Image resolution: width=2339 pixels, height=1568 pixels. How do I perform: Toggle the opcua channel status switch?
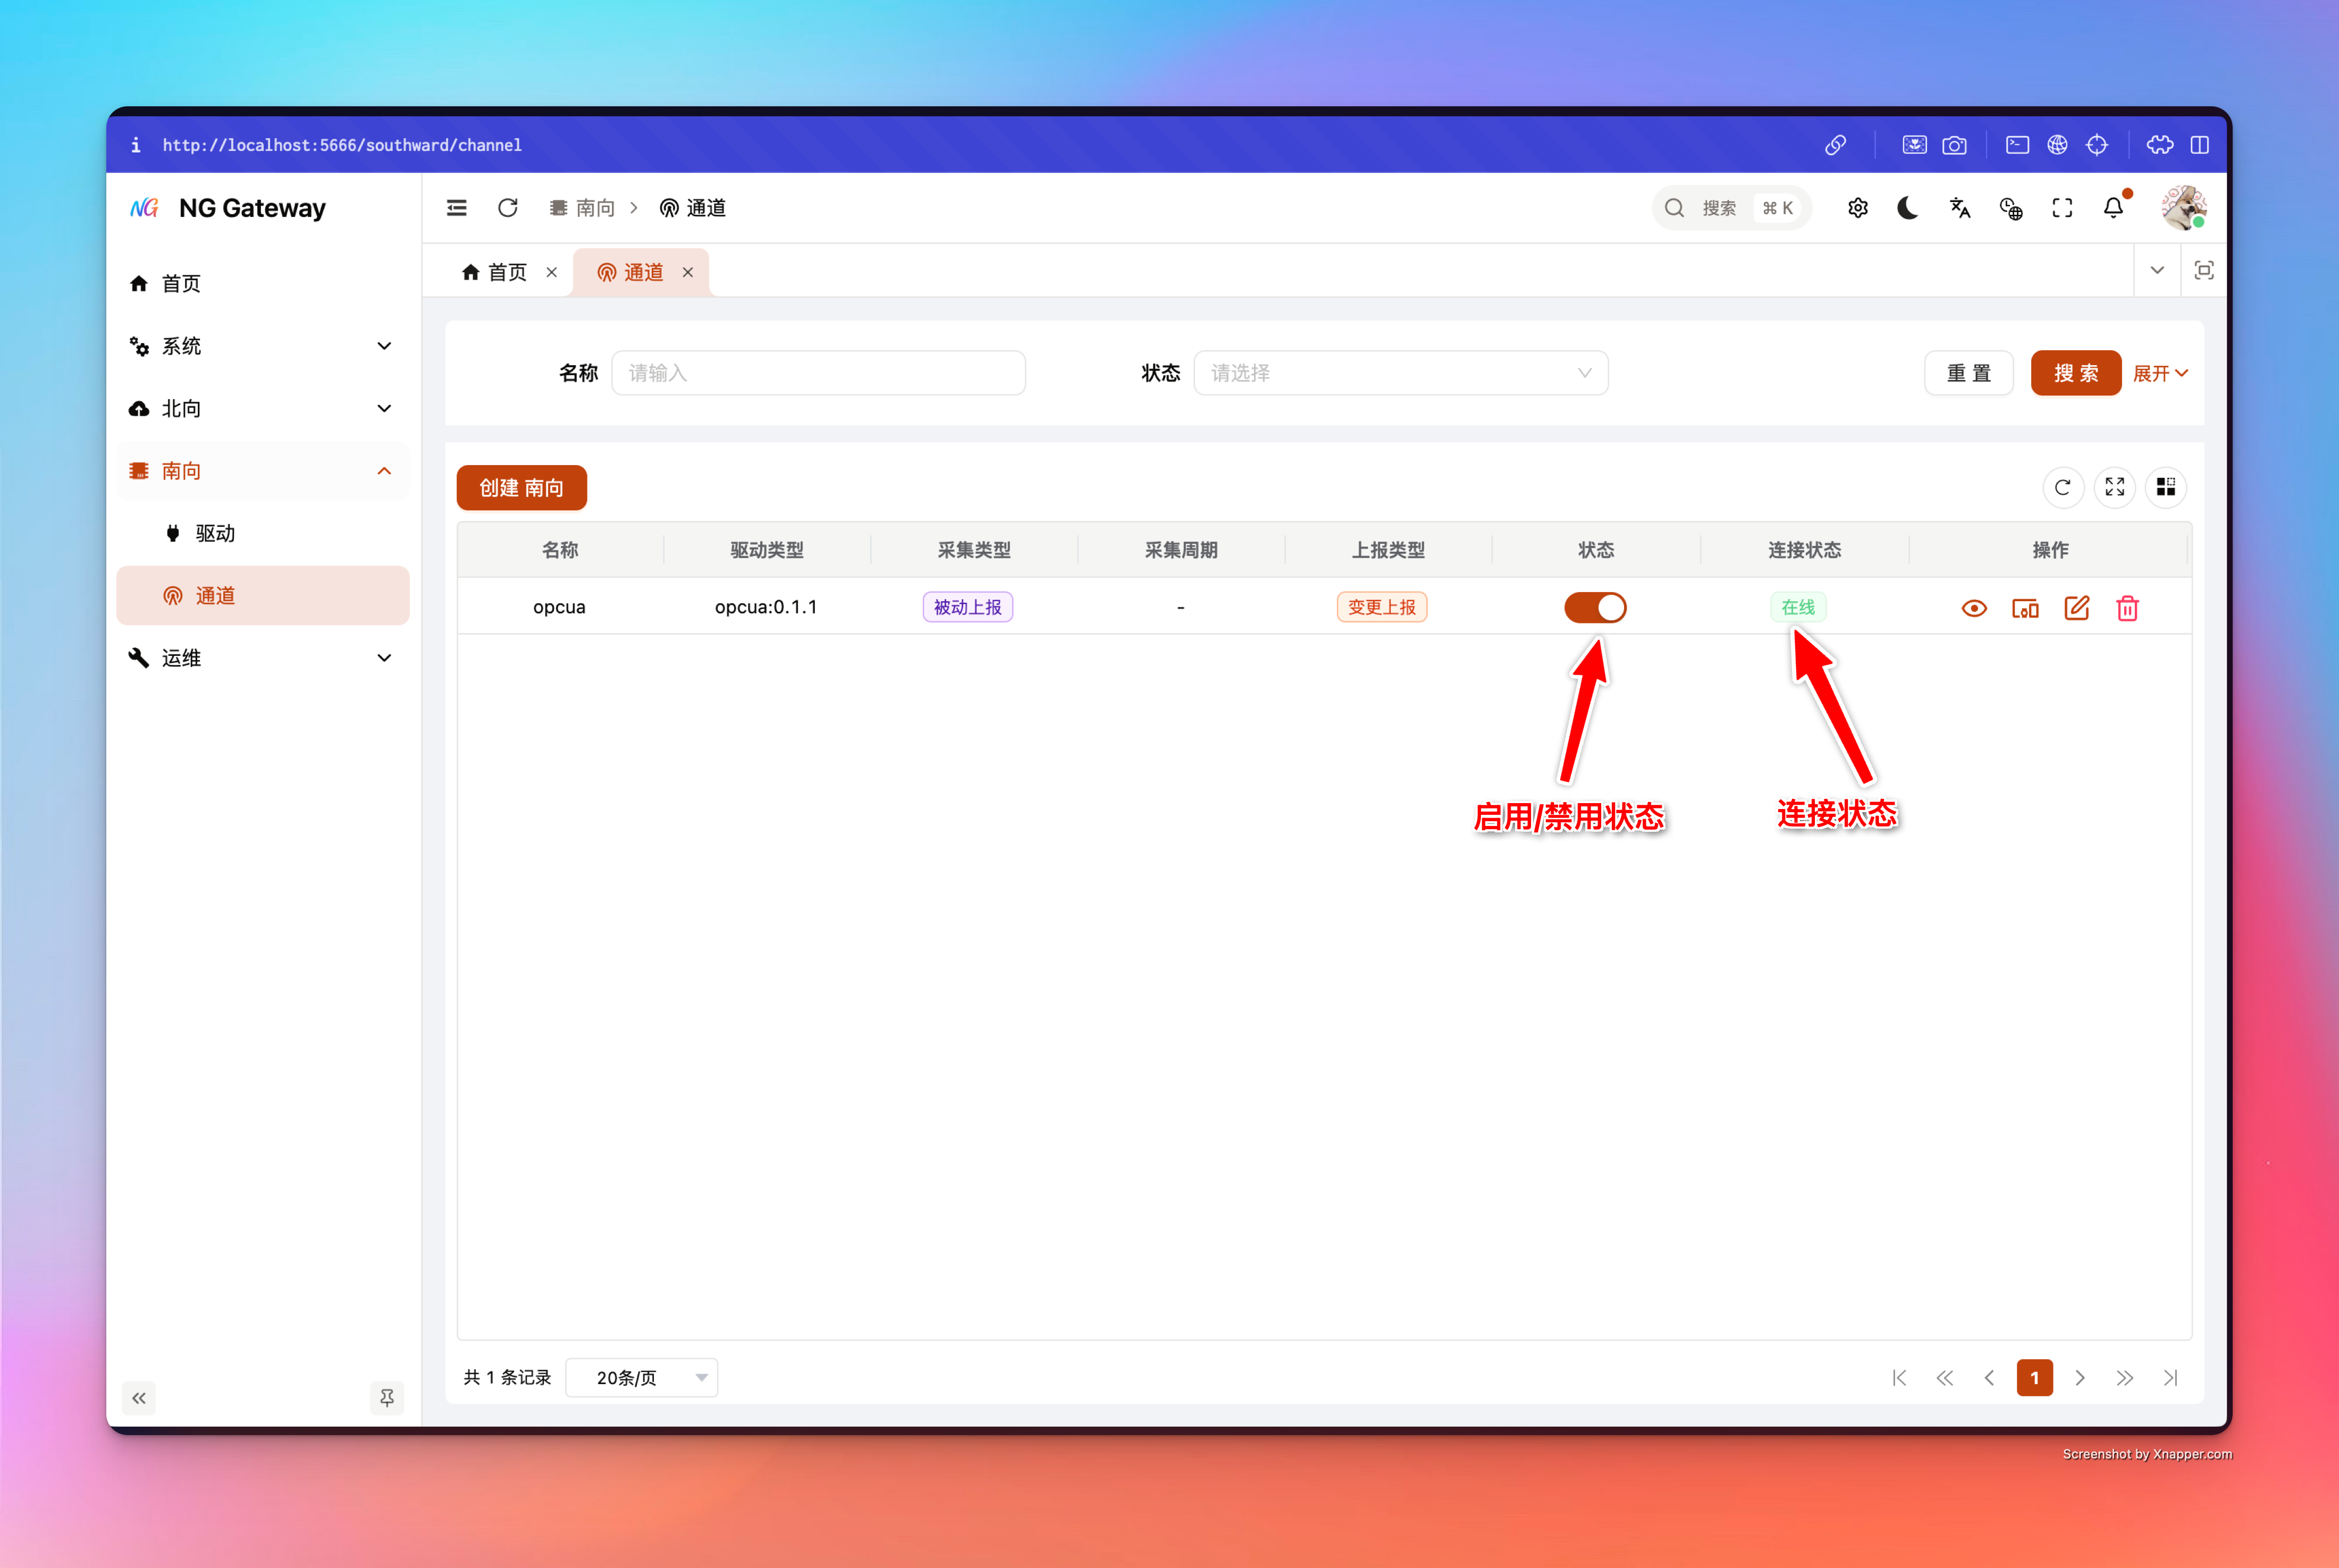pos(1595,608)
